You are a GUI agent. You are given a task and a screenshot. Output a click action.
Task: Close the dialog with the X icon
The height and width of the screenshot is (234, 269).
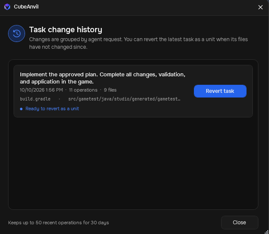(260, 7)
